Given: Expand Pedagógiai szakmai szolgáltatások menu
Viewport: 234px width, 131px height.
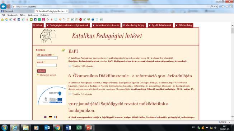Looking at the screenshot, I should [67, 25].
